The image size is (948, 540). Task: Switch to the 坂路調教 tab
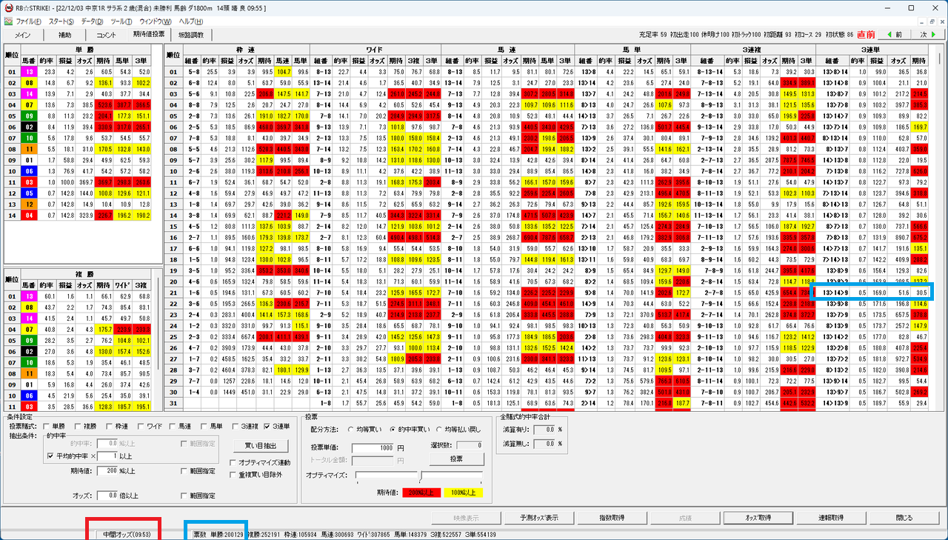192,35
